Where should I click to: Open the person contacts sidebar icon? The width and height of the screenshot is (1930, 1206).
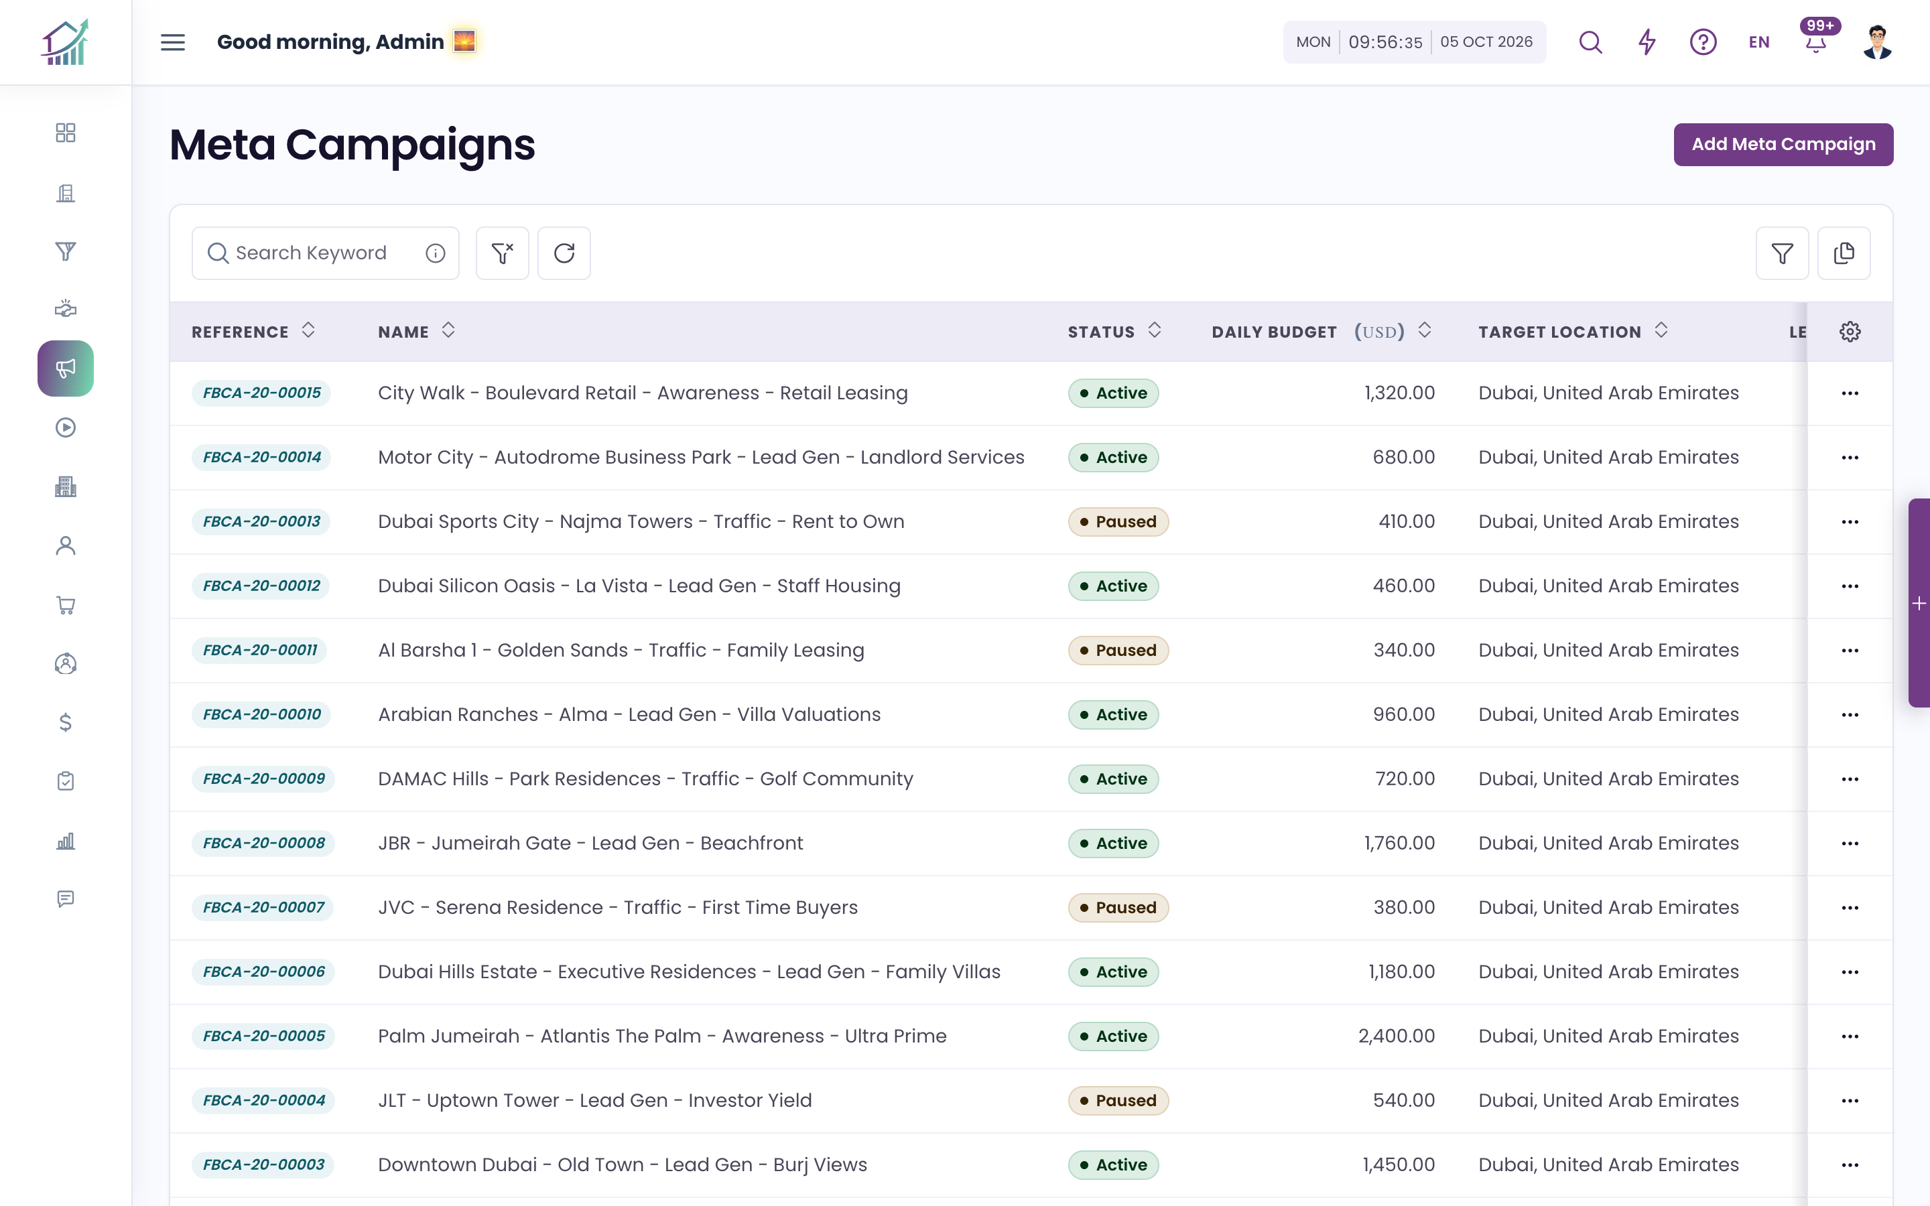66,545
